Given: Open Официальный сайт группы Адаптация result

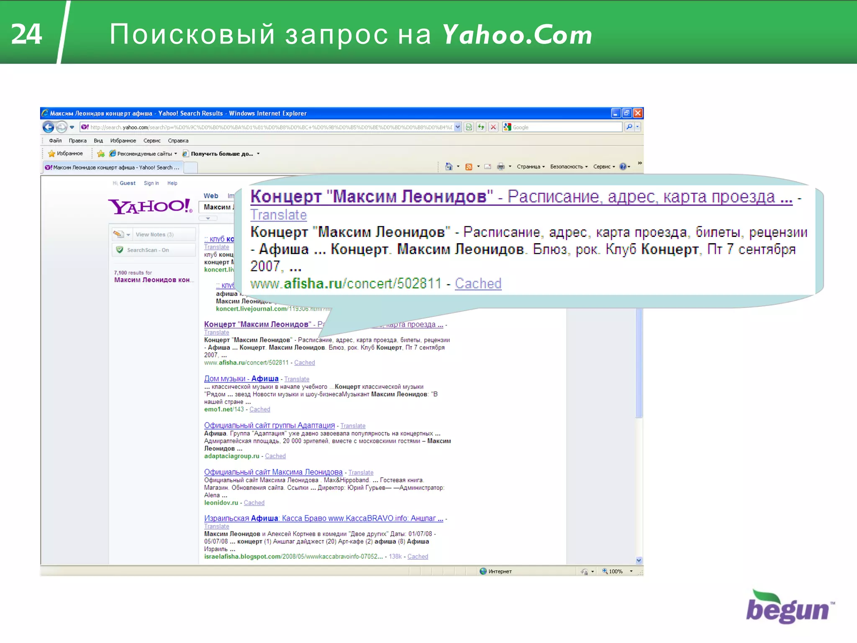Looking at the screenshot, I should (x=269, y=425).
